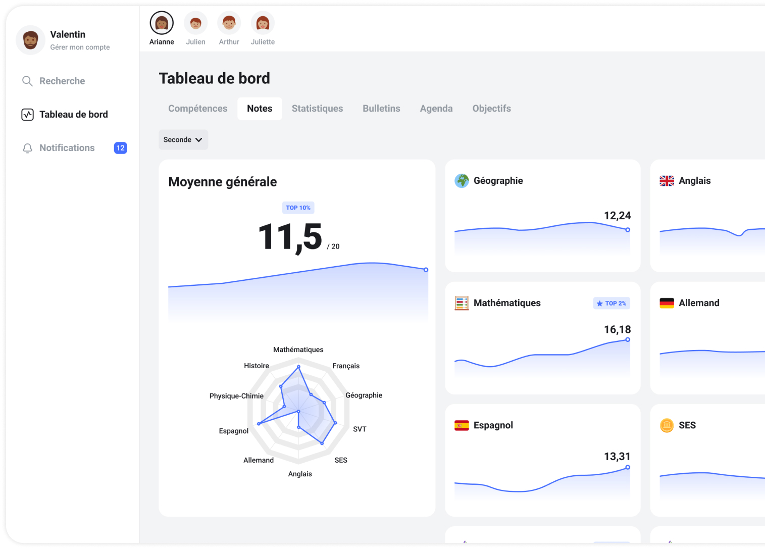The width and height of the screenshot is (765, 548).
Task: Select Juliette's profile avatar
Action: click(263, 22)
